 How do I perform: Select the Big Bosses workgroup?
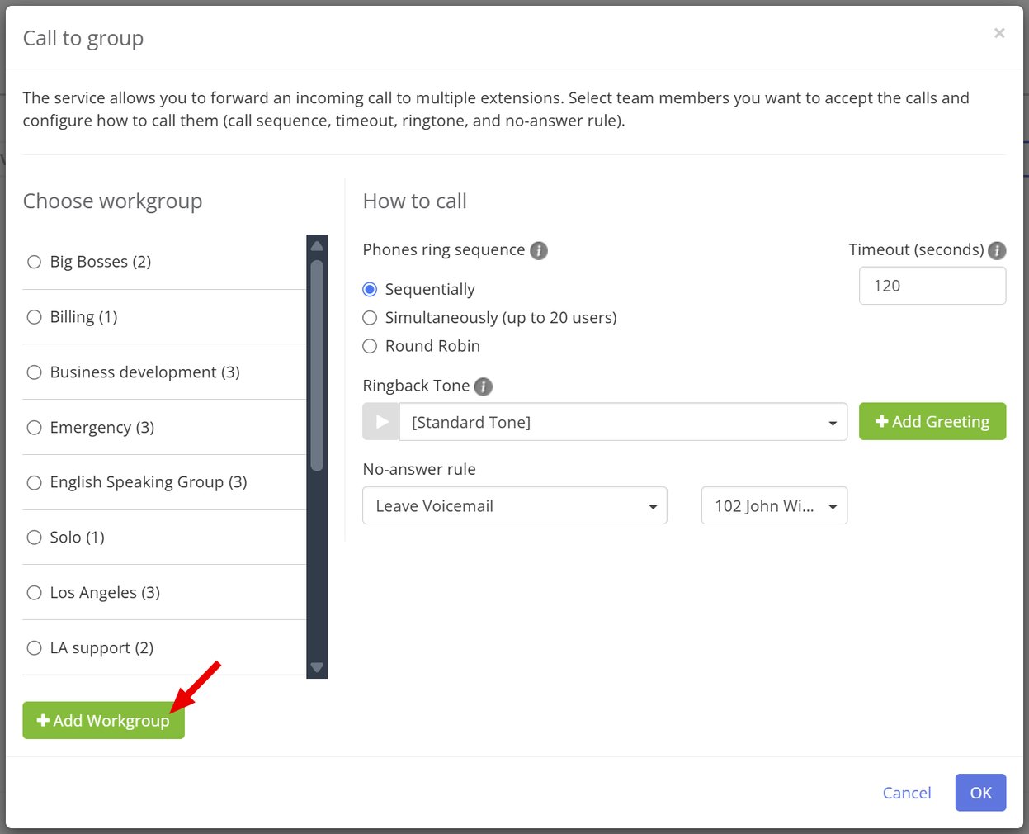coord(35,262)
